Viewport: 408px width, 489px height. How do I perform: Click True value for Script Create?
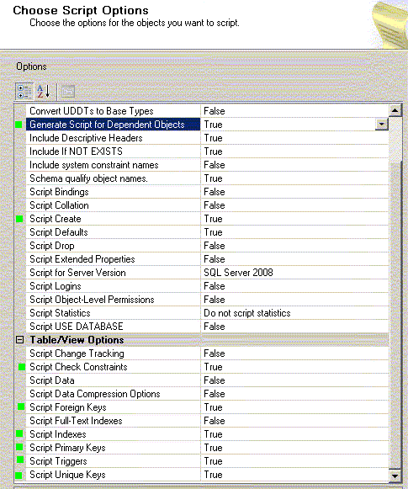(x=213, y=219)
